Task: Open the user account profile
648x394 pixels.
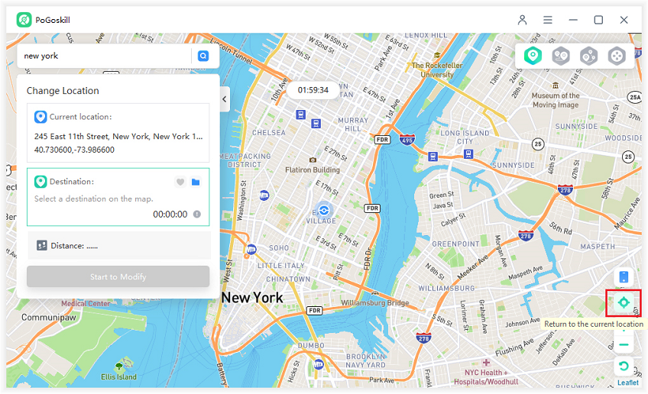Action: click(x=523, y=20)
